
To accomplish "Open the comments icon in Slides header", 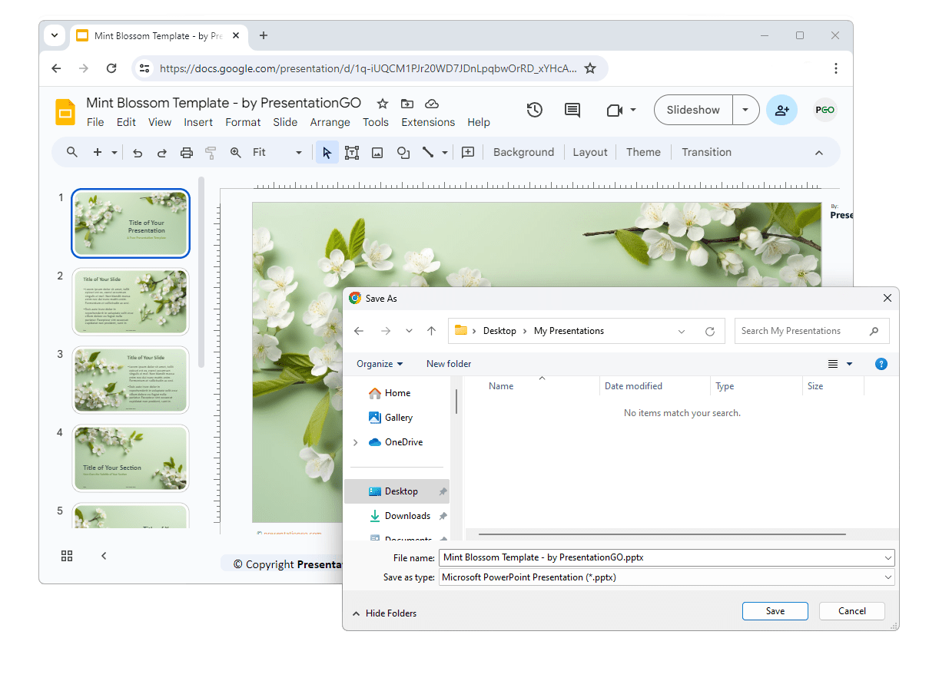I will (572, 110).
